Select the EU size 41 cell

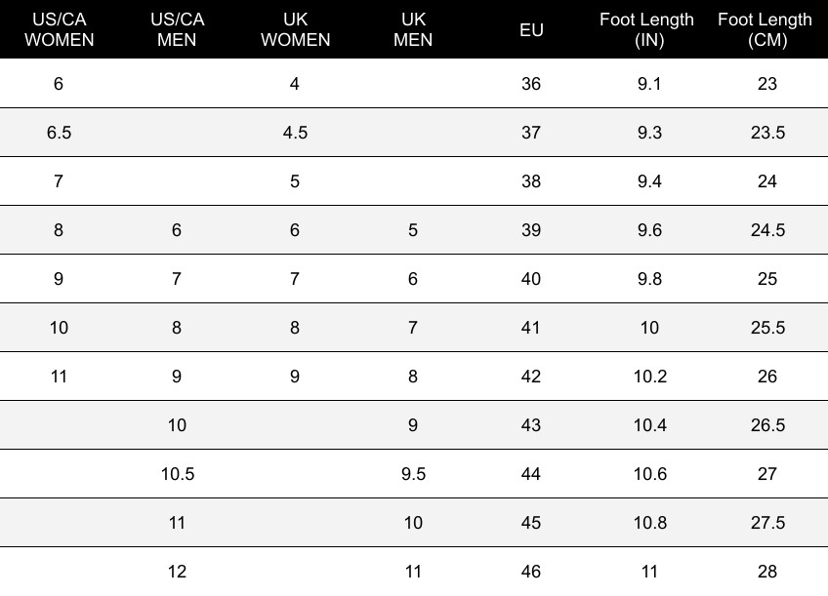pyautogui.click(x=531, y=328)
